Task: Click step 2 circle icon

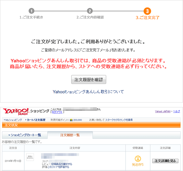Action: 90,11
